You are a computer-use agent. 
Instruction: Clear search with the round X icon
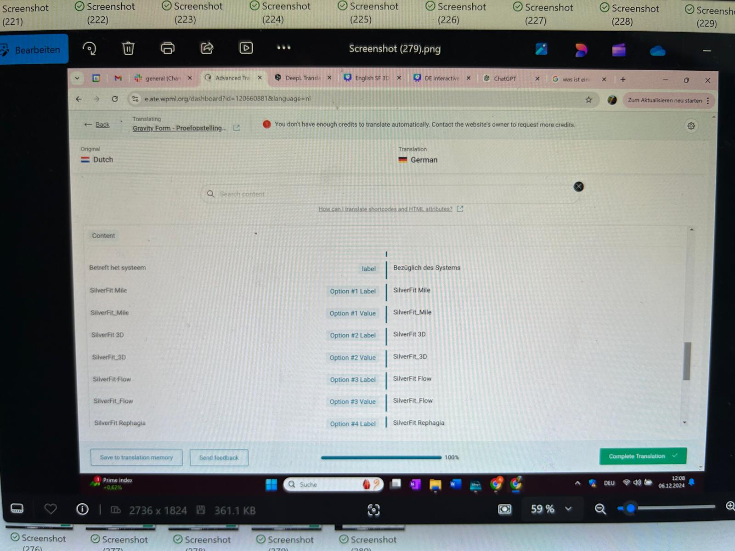[x=579, y=186]
